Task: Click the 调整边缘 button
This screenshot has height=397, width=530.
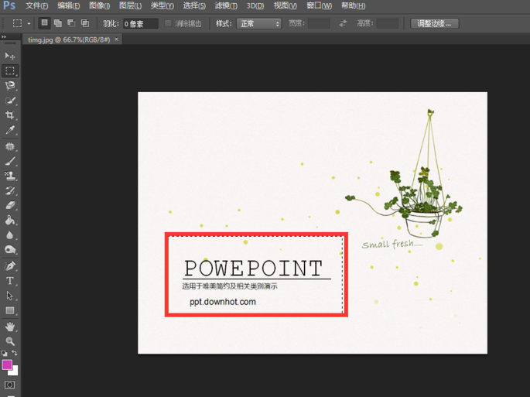Action: (x=434, y=24)
